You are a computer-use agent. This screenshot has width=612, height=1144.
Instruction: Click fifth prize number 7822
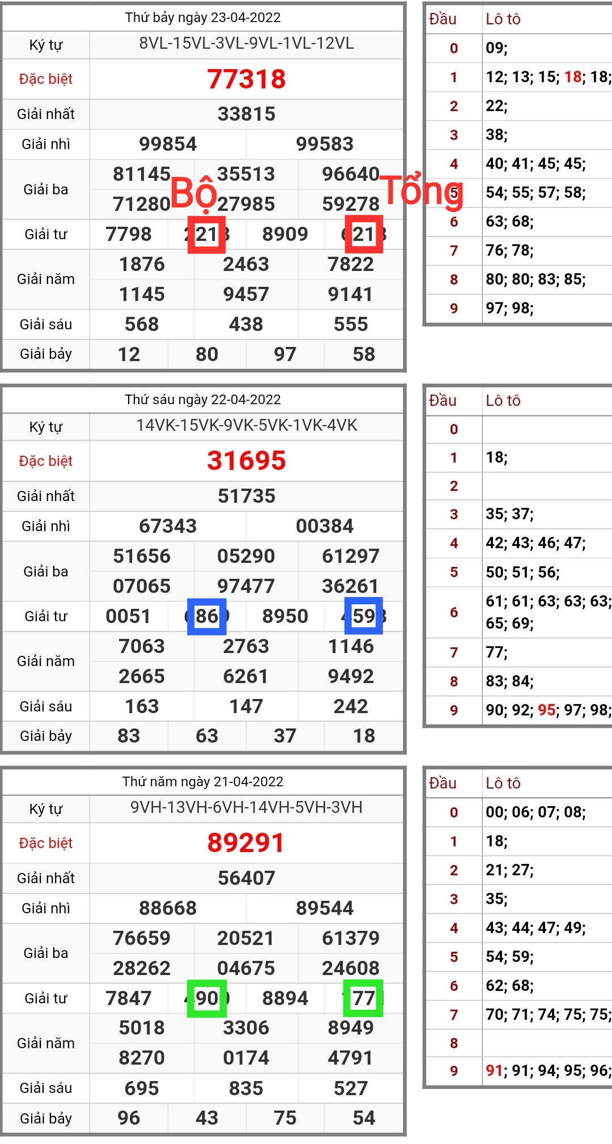351,264
